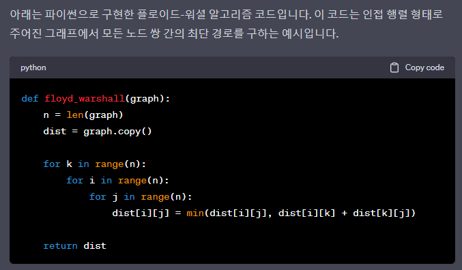Click the line n = len(graph)
The height and width of the screenshot is (270, 462).
point(83,115)
